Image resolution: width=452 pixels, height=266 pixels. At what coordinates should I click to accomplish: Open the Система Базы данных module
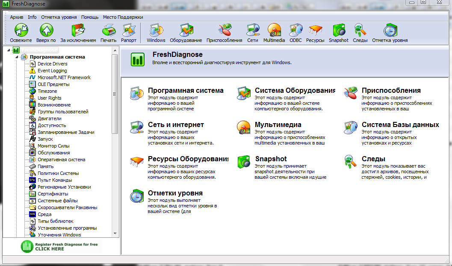400,125
